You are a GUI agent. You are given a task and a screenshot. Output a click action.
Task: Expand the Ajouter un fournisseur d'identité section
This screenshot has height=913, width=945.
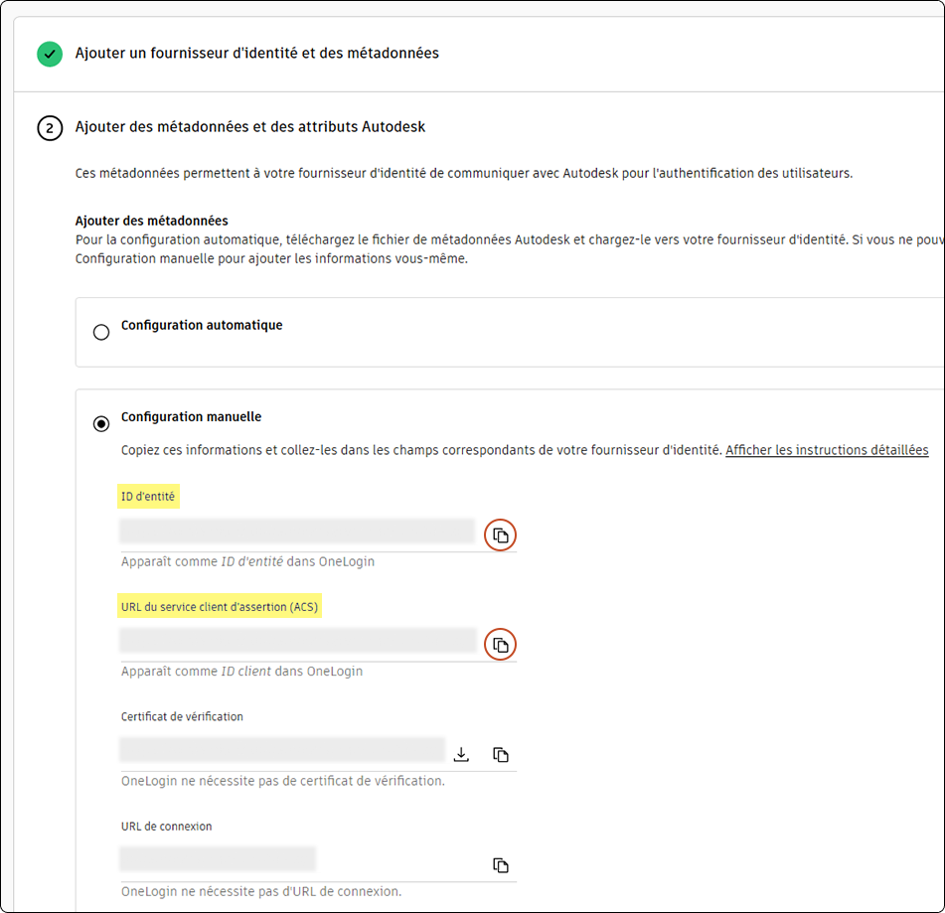tap(258, 55)
